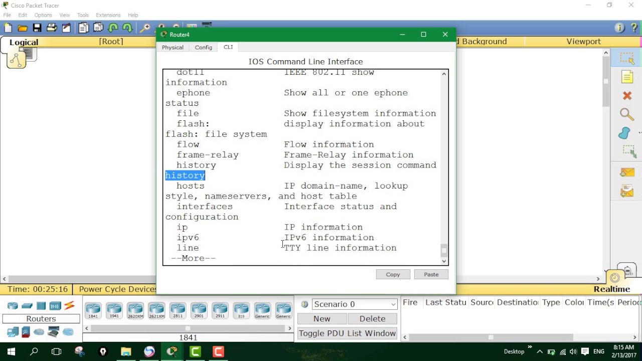Pick the 2811 router model
Screen dimensions: 642x361
click(178, 311)
